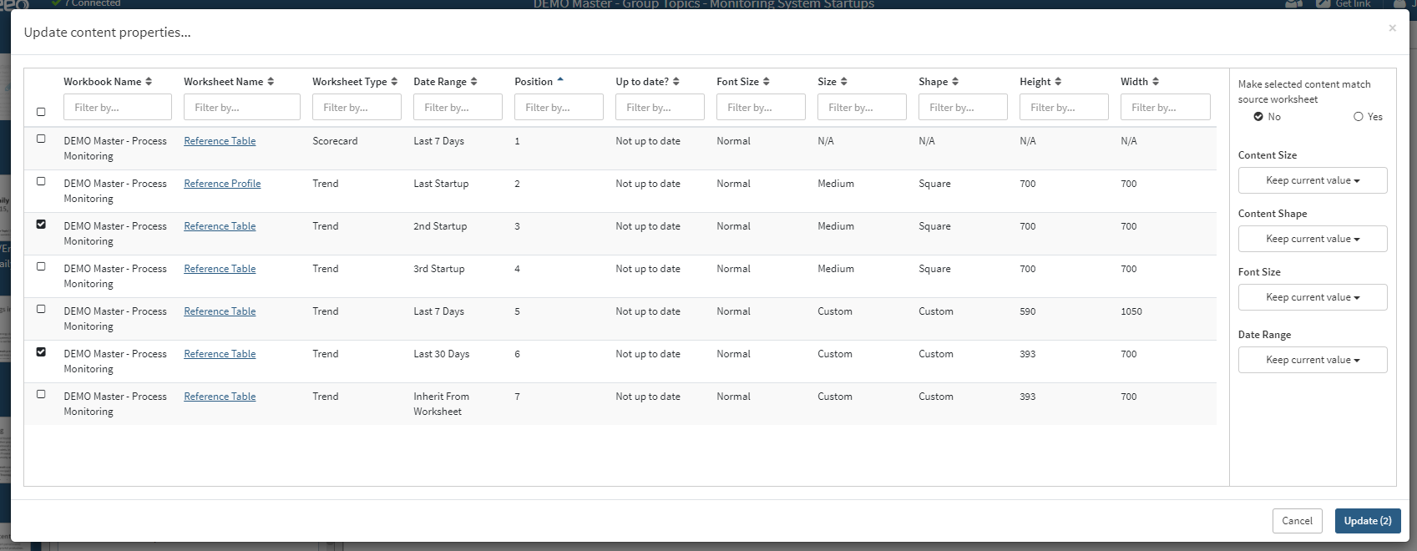
Task: Choose Yes for match source worksheet
Action: (x=1359, y=117)
